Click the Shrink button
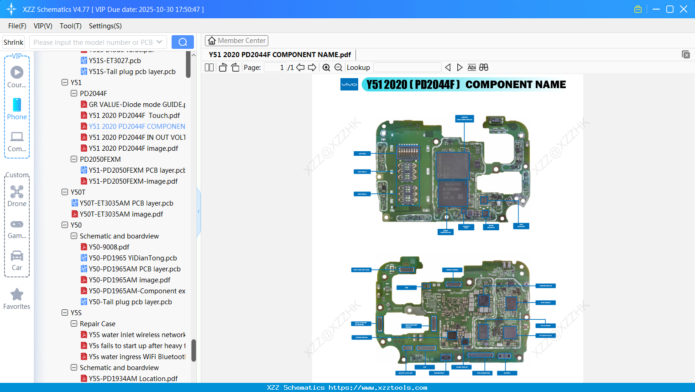The height and width of the screenshot is (392, 695). pos(13,42)
